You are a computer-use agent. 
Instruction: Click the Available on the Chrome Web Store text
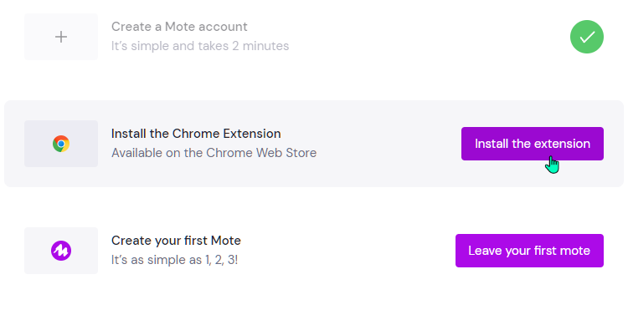click(214, 153)
